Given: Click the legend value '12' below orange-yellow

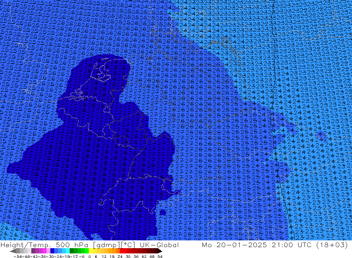Looking at the screenshot, I should pos(104,257).
